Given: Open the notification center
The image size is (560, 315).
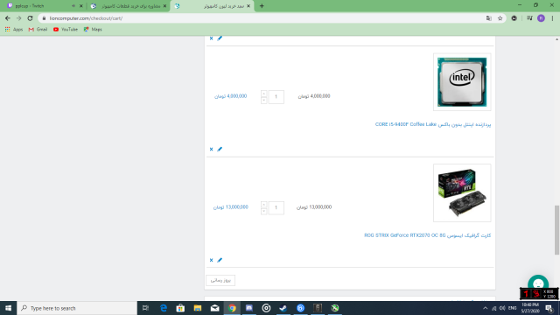Looking at the screenshot, I should point(549,308).
